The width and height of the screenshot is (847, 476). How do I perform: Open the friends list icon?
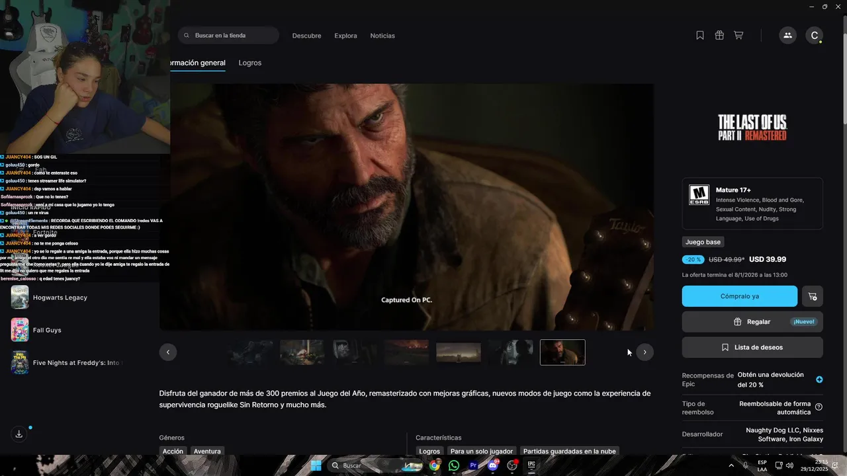point(787,36)
